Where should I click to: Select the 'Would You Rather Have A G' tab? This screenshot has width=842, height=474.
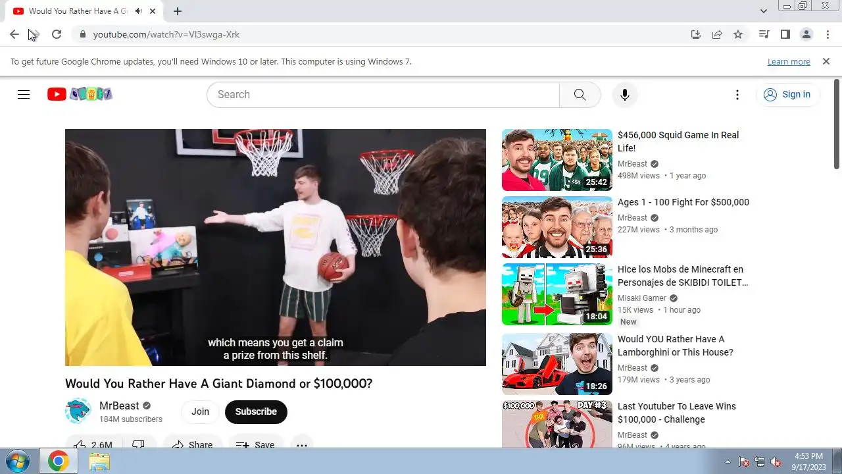78,11
